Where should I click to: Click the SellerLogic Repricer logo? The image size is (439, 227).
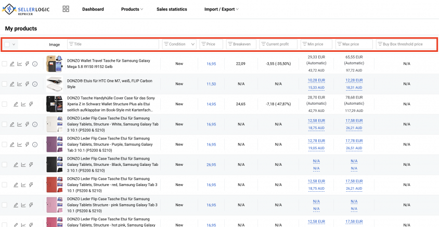pos(26,9)
